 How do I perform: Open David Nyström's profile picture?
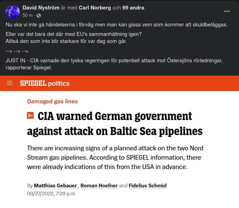(x=13, y=12)
